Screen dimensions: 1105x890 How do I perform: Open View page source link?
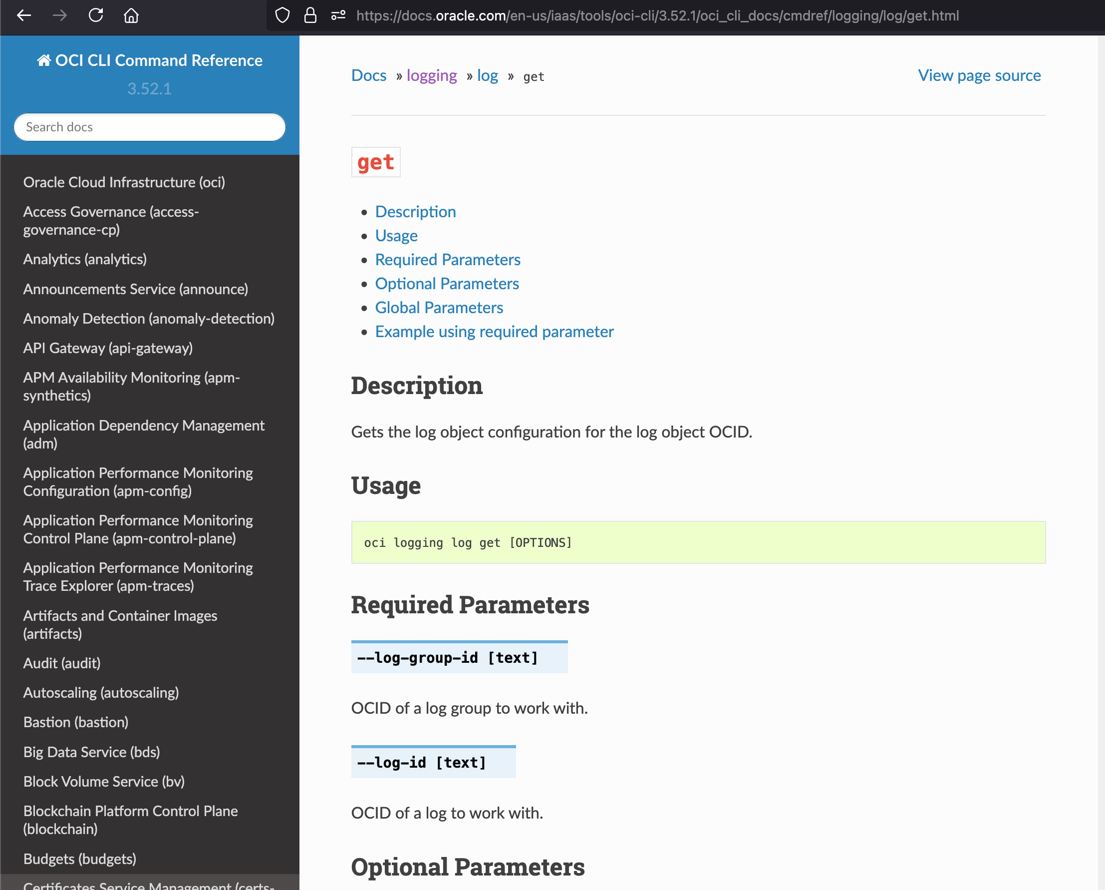point(979,75)
